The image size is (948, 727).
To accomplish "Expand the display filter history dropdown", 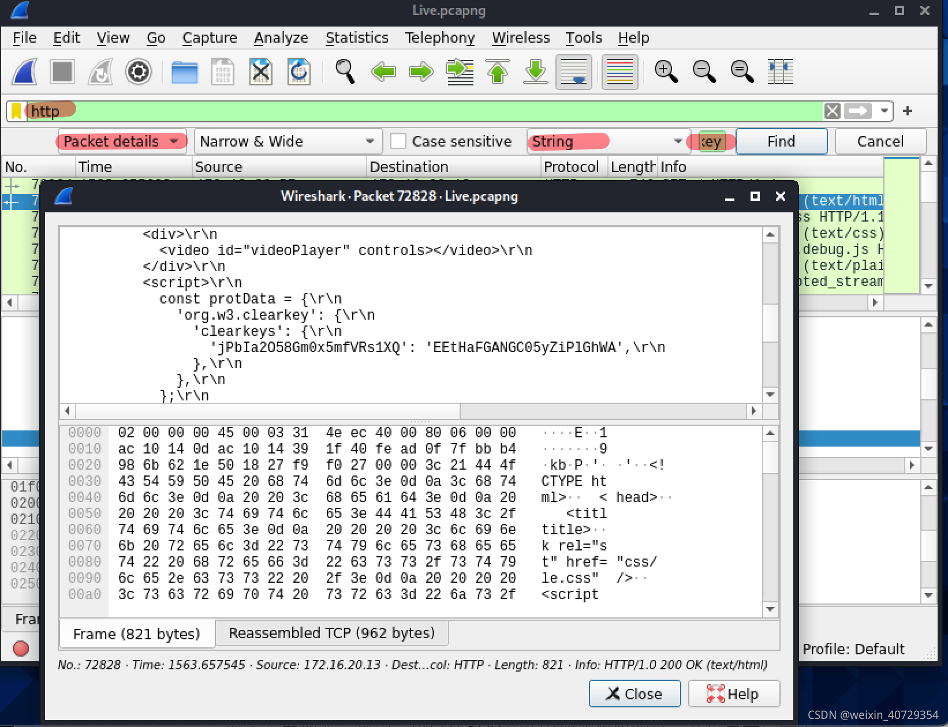I will pos(884,111).
